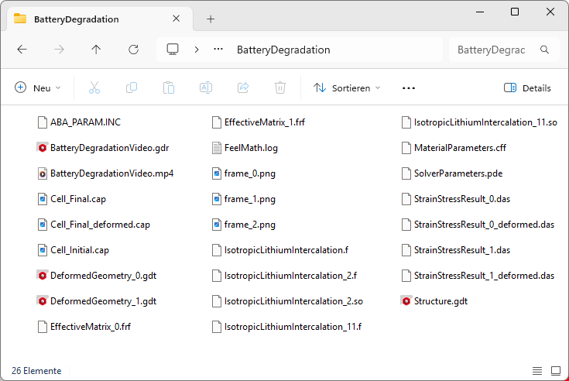This screenshot has width=569, height=381.
Task: Select IsotropicLithiumIntercalation.f file
Action: coord(280,250)
